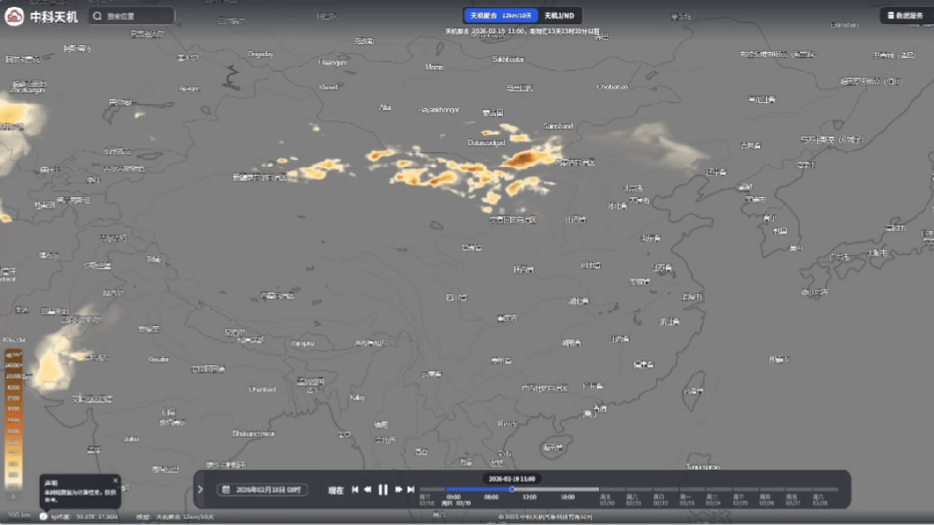Select the 02/22 day on the timeline
The width and height of the screenshot is (934, 525).
pyautogui.click(x=660, y=500)
